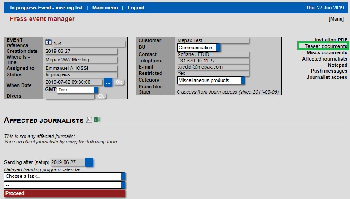Export affected journalists as PDF
350x199 pixels.
pyautogui.click(x=89, y=120)
